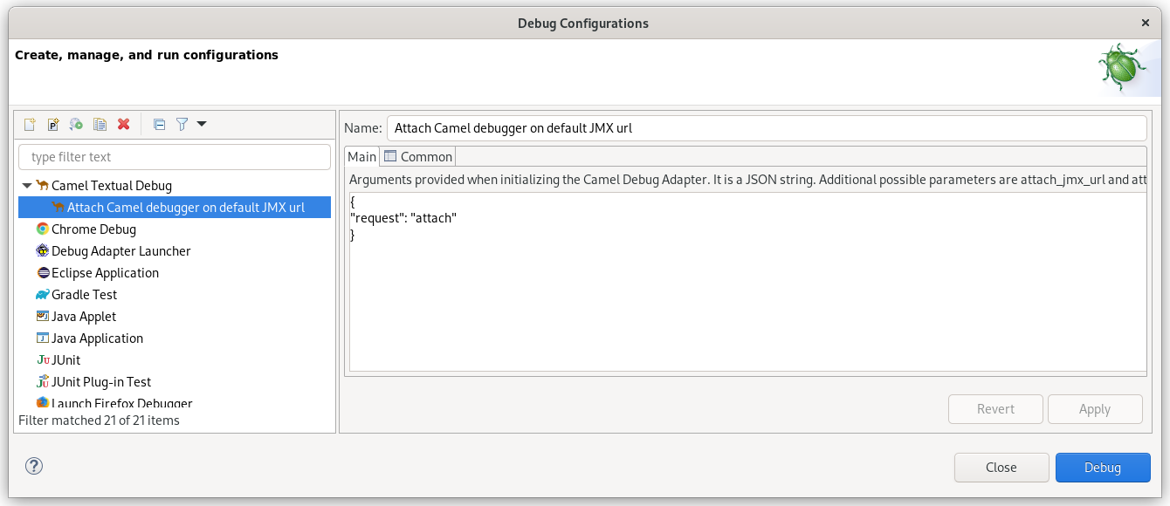Duplicate the selected launch configuration
Image resolution: width=1170 pixels, height=506 pixels.
100,124
